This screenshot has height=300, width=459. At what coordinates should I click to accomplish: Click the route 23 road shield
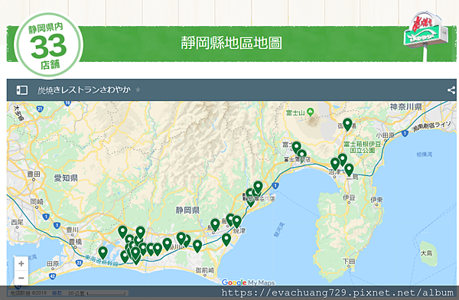coord(79,262)
